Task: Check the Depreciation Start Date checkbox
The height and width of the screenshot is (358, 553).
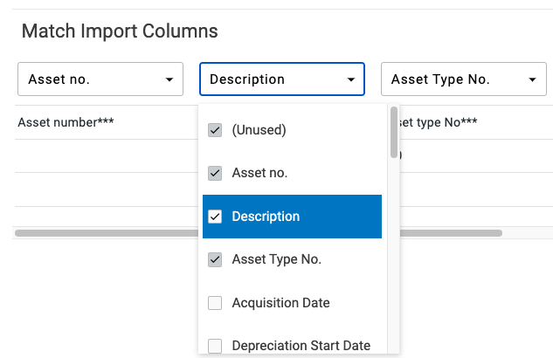Action: (215, 346)
